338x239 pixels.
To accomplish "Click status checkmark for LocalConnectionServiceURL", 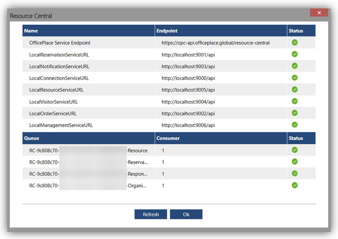I will [x=295, y=77].
